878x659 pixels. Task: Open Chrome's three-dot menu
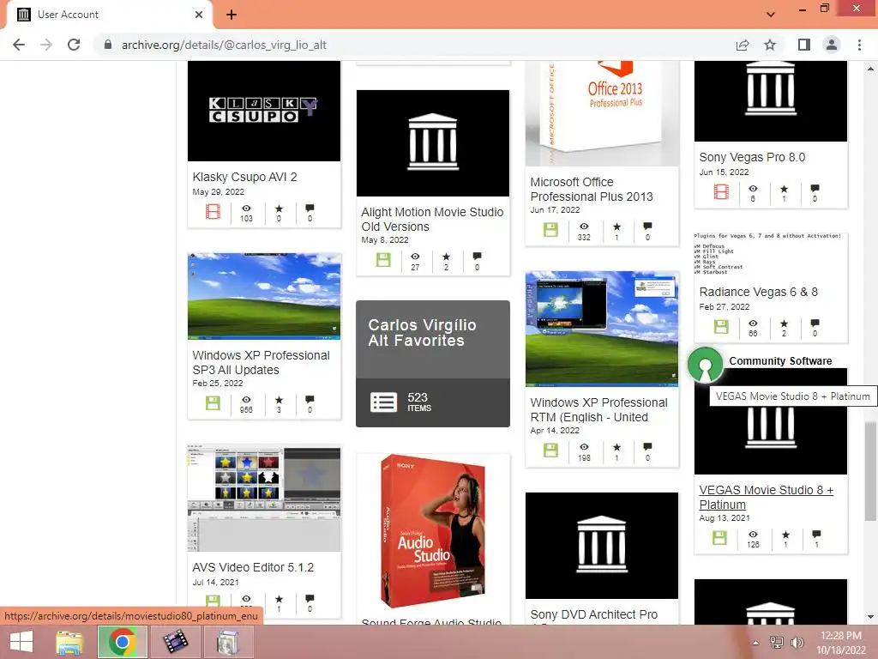tap(859, 45)
